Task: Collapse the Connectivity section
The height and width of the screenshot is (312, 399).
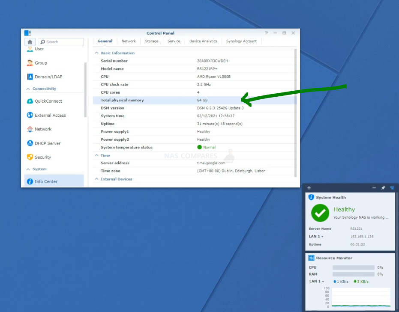Action: click(x=28, y=89)
